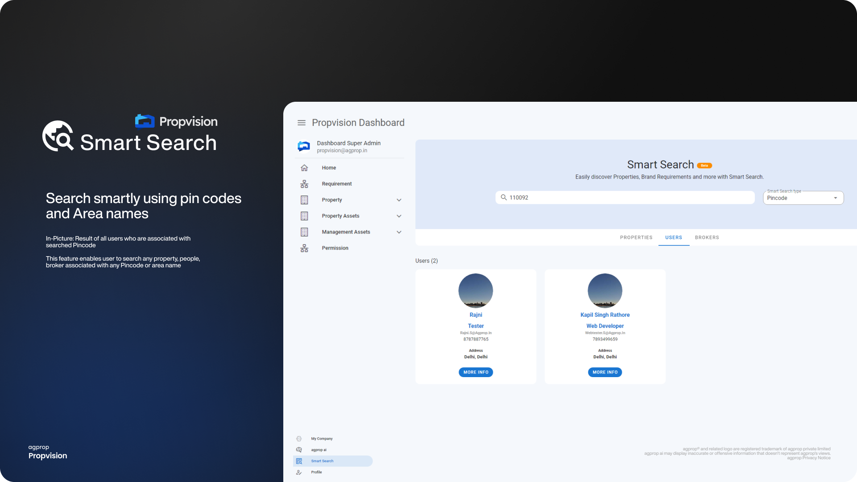Click the Web Developer role text

(x=605, y=326)
